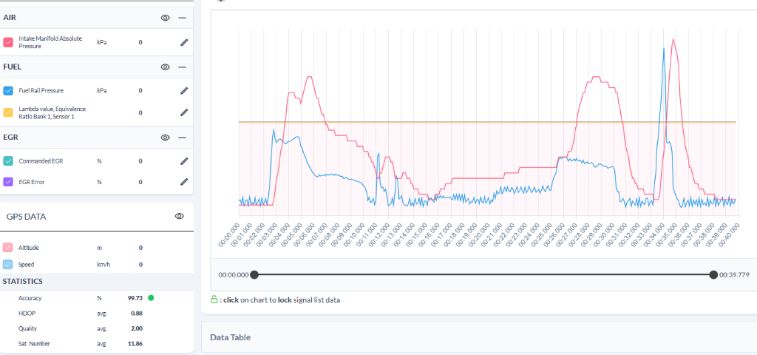Enable the Altitude checkbox
This screenshot has height=355, width=757.
click(7, 248)
